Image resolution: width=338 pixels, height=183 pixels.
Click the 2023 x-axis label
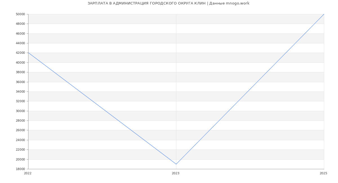[x=175, y=173]
